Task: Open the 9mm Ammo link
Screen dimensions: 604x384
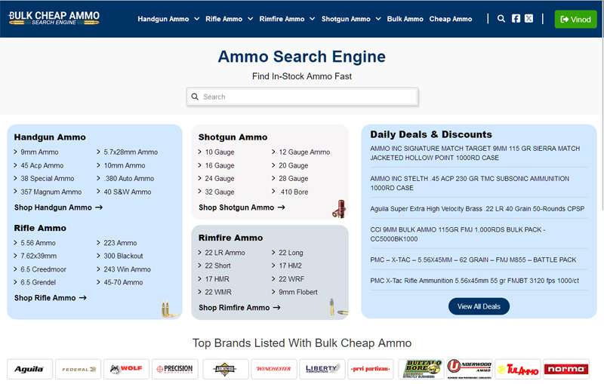Action: [x=39, y=152]
